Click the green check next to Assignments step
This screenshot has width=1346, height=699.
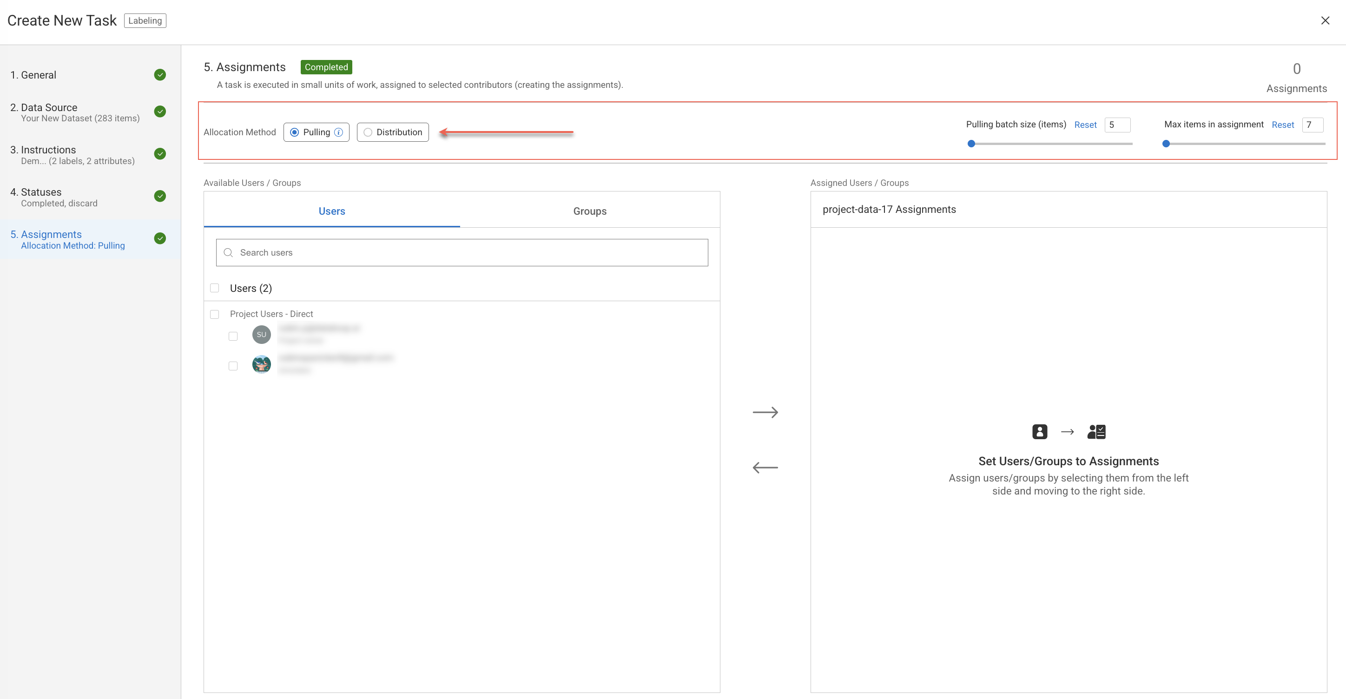click(x=160, y=238)
